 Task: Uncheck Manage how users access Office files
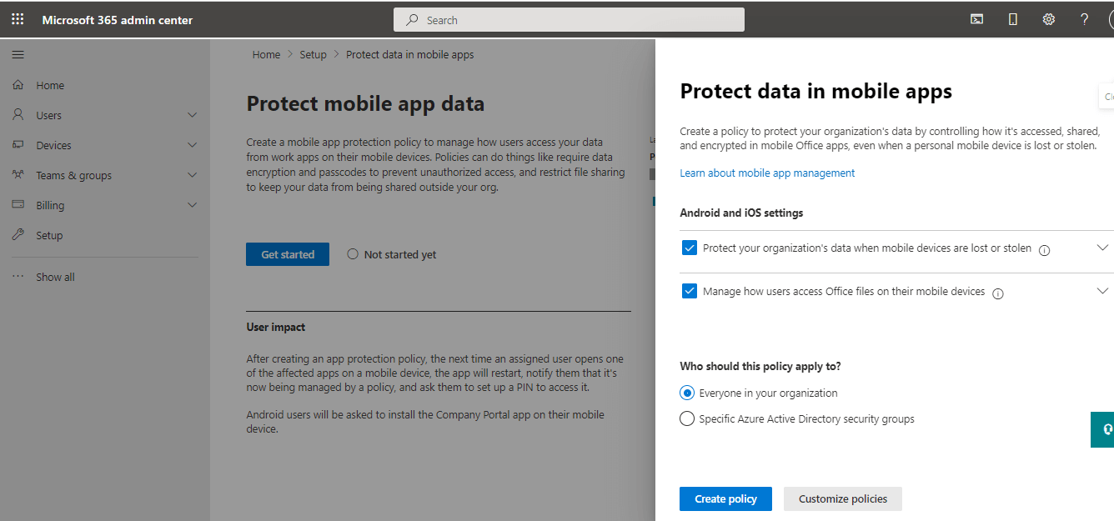pyautogui.click(x=690, y=291)
